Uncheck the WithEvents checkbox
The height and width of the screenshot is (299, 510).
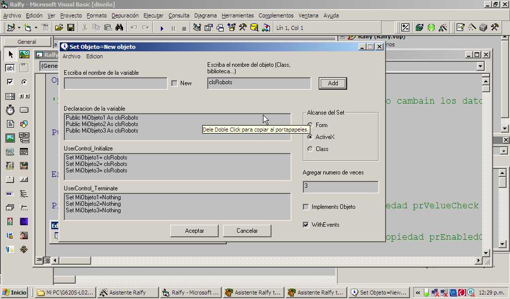pyautogui.click(x=306, y=225)
